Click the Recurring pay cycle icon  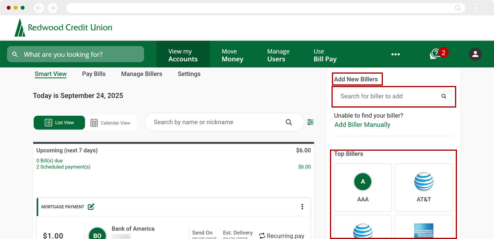(262, 236)
